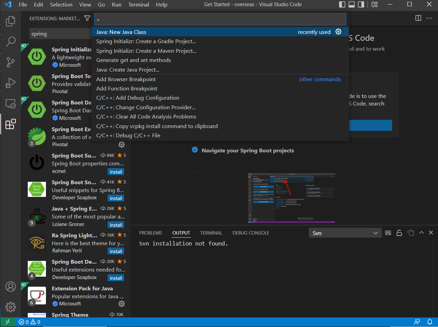
Task: Toggle primary side bar layout button
Action: (x=342, y=4)
